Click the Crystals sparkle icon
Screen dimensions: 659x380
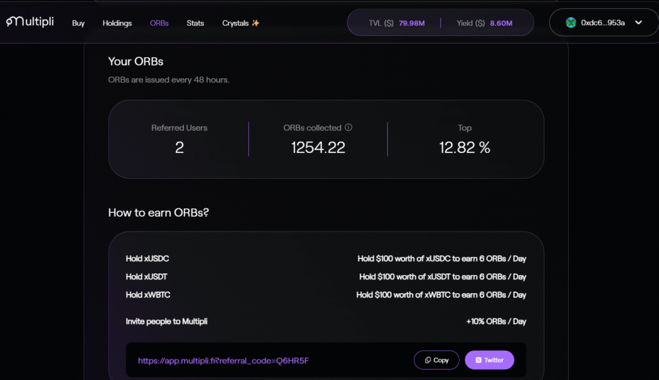point(255,23)
